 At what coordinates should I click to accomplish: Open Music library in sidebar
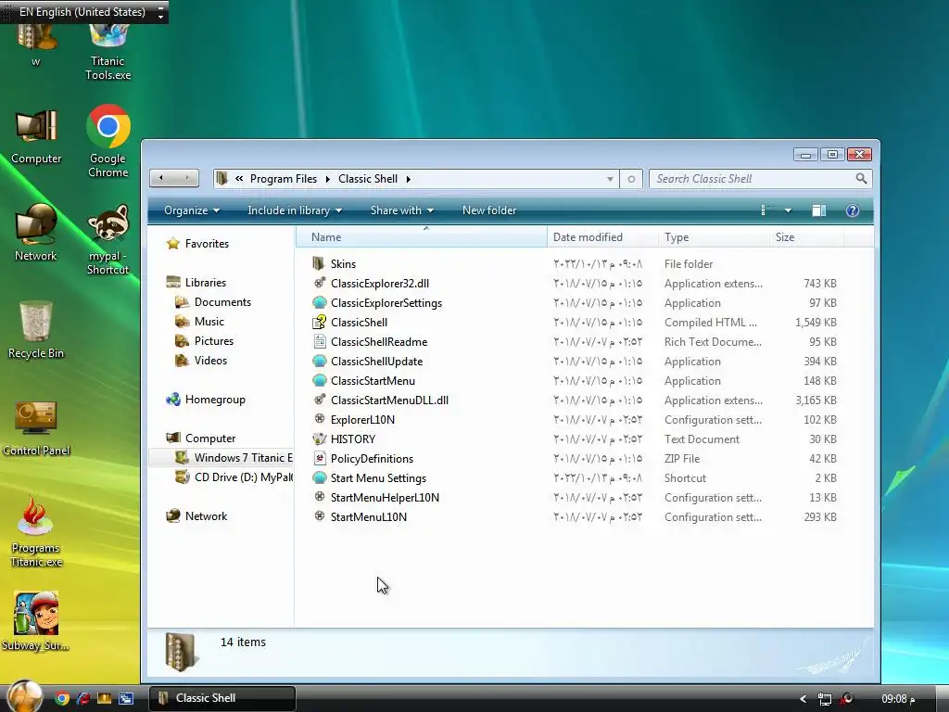(209, 321)
